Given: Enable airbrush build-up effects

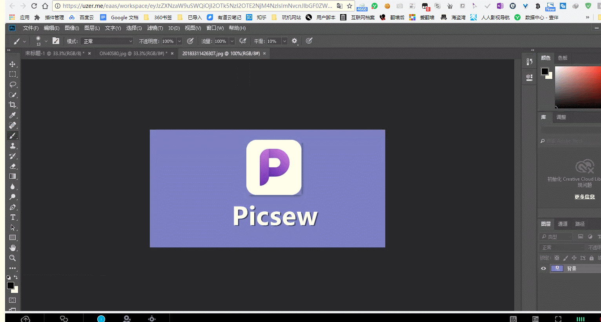Looking at the screenshot, I should [x=243, y=41].
